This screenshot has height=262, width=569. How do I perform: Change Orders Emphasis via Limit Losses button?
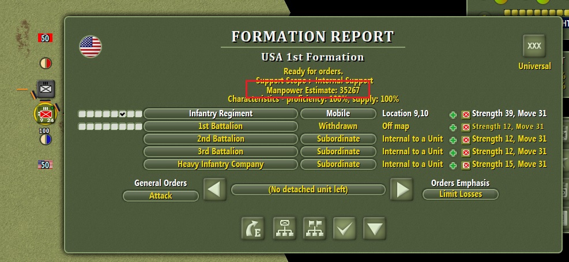461,194
